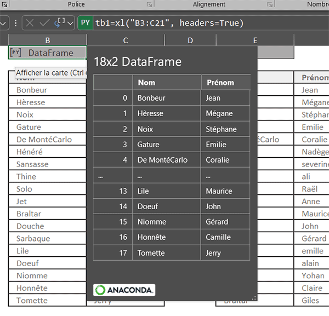Click Camille in the card preview

click(218, 237)
